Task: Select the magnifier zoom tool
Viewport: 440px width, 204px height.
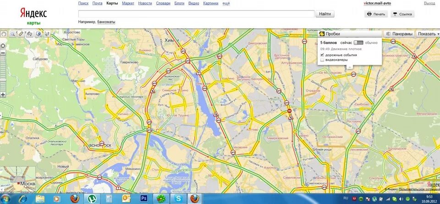Action: (x=12, y=34)
